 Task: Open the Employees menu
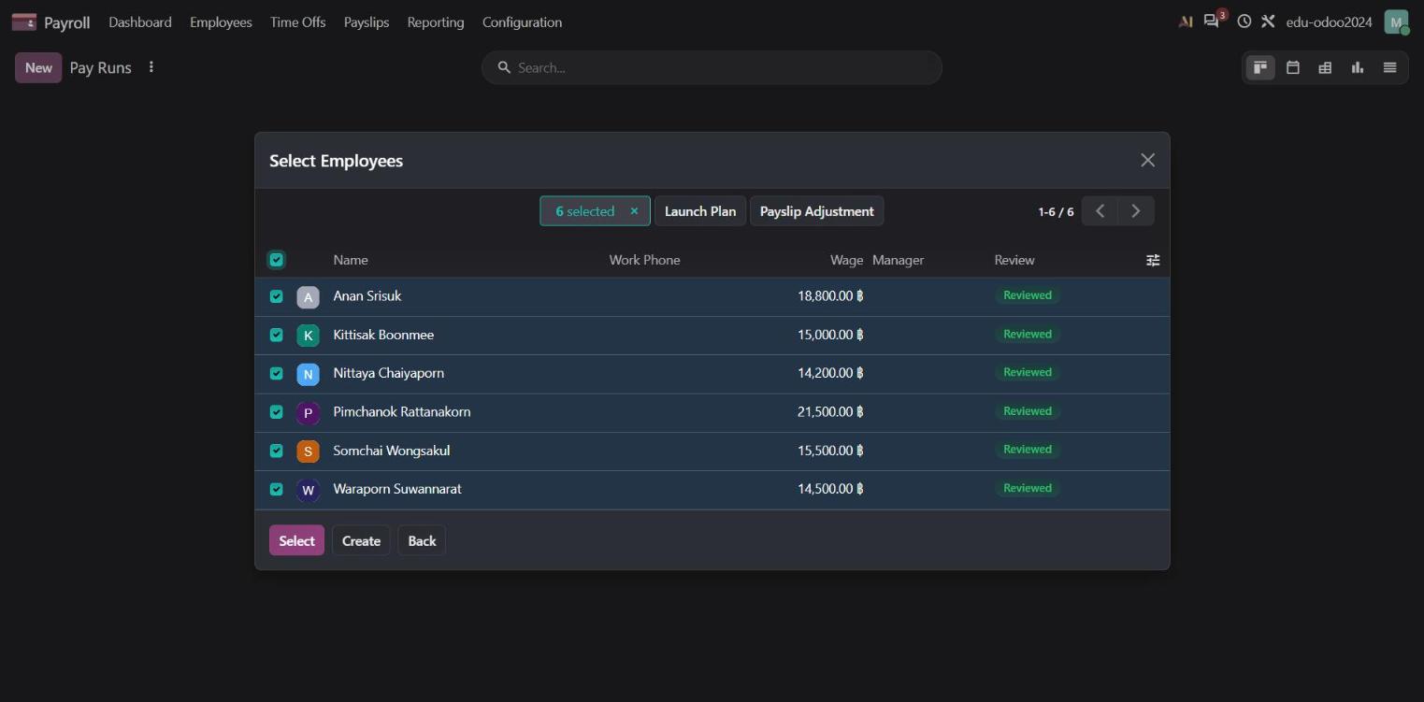[221, 21]
